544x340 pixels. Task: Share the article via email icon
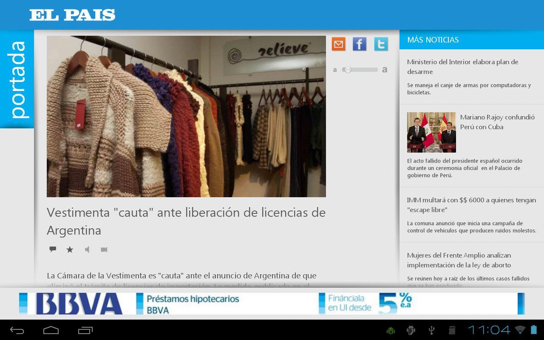click(338, 44)
